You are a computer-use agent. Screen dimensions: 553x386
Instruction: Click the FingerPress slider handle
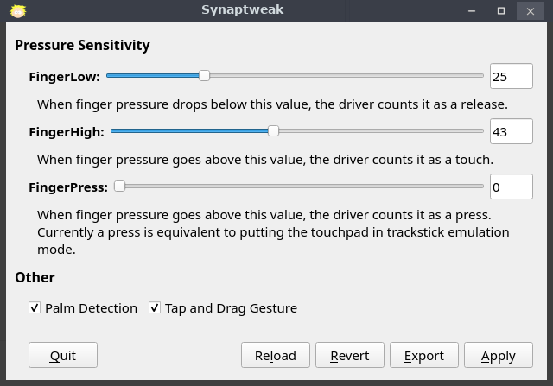(x=120, y=187)
